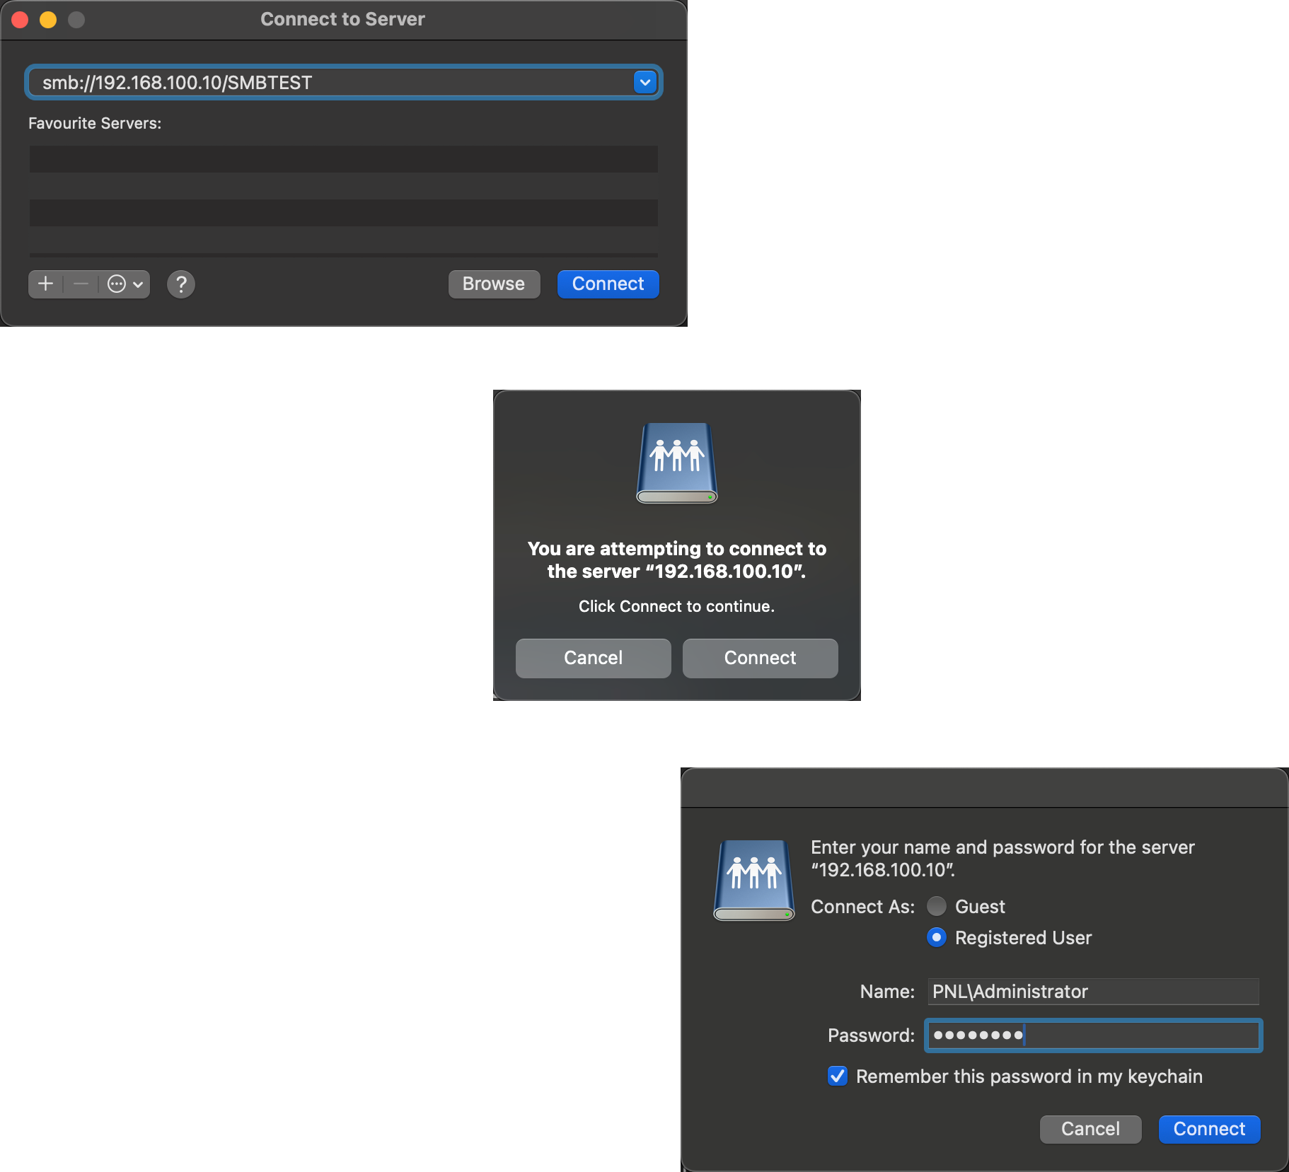The width and height of the screenshot is (1289, 1172).
Task: Cancel the name and password dialog
Action: point(1090,1130)
